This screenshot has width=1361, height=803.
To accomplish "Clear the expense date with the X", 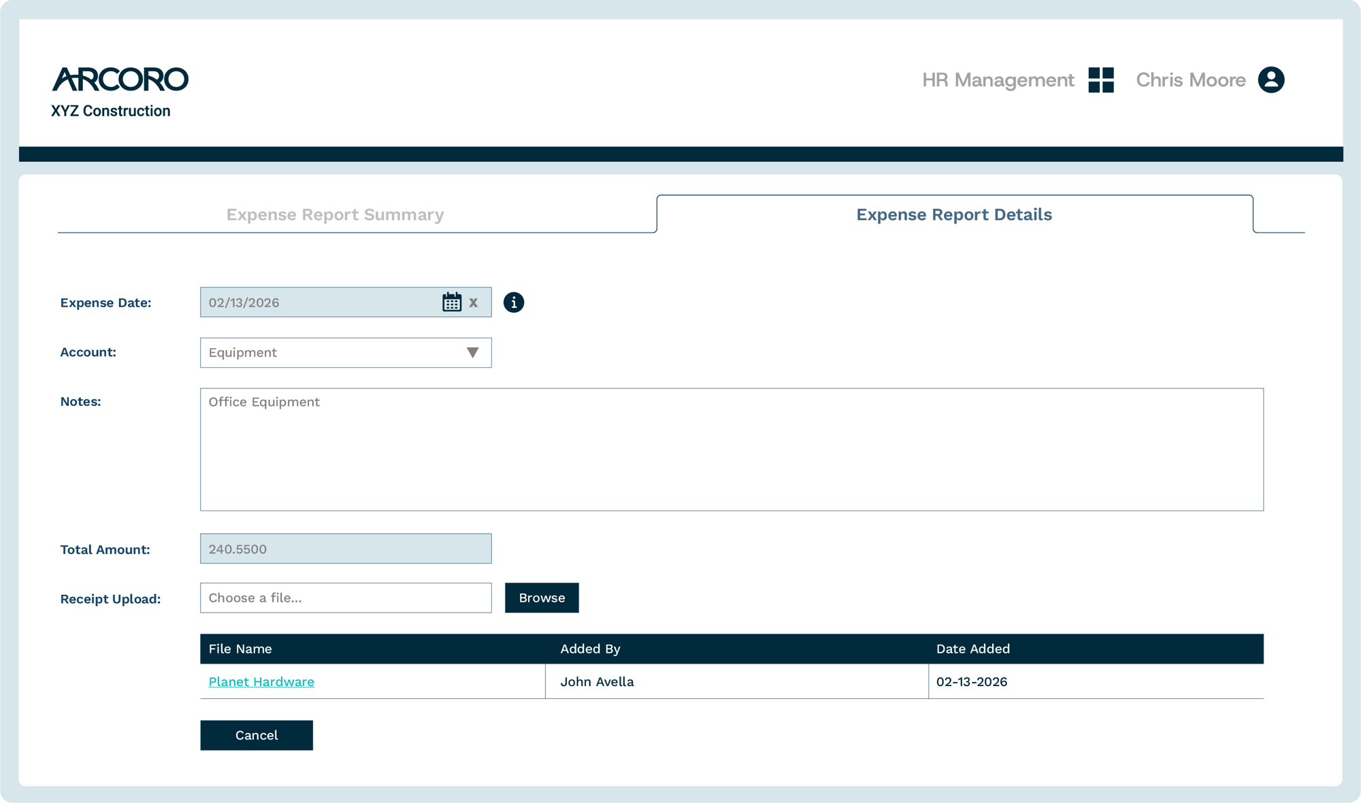I will click(x=474, y=303).
